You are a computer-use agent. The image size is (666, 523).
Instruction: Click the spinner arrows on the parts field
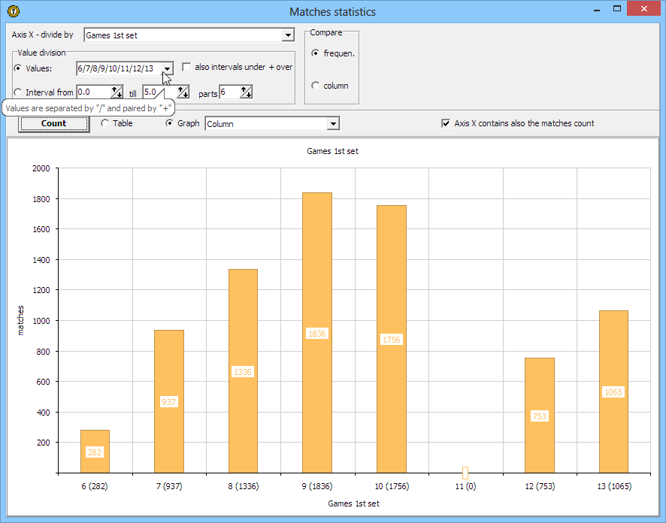(246, 92)
